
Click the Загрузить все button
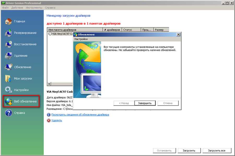(x=217, y=151)
